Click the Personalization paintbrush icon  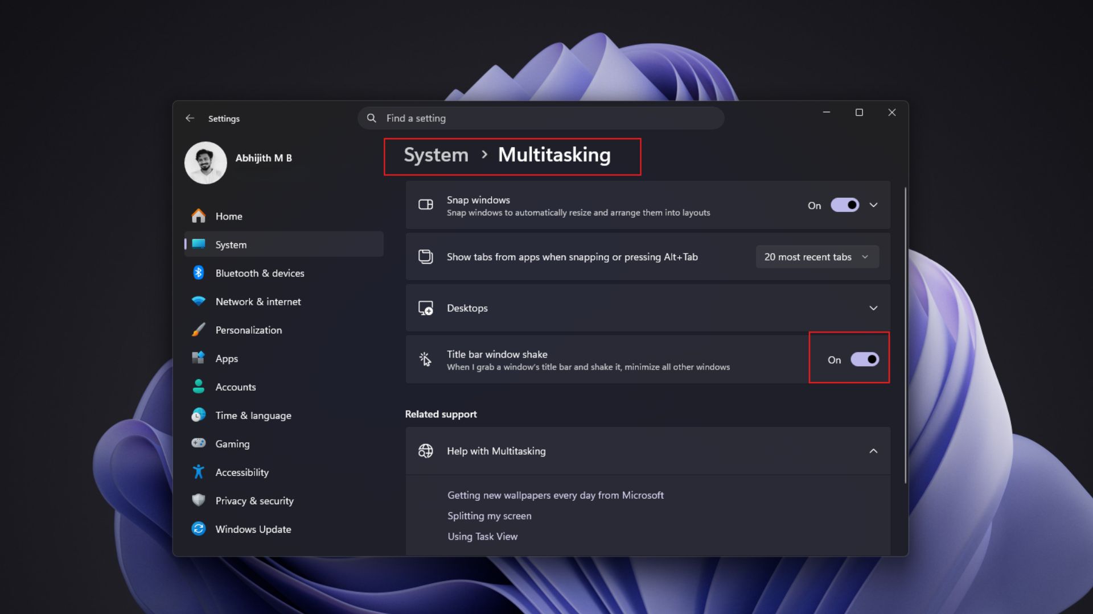pyautogui.click(x=198, y=330)
